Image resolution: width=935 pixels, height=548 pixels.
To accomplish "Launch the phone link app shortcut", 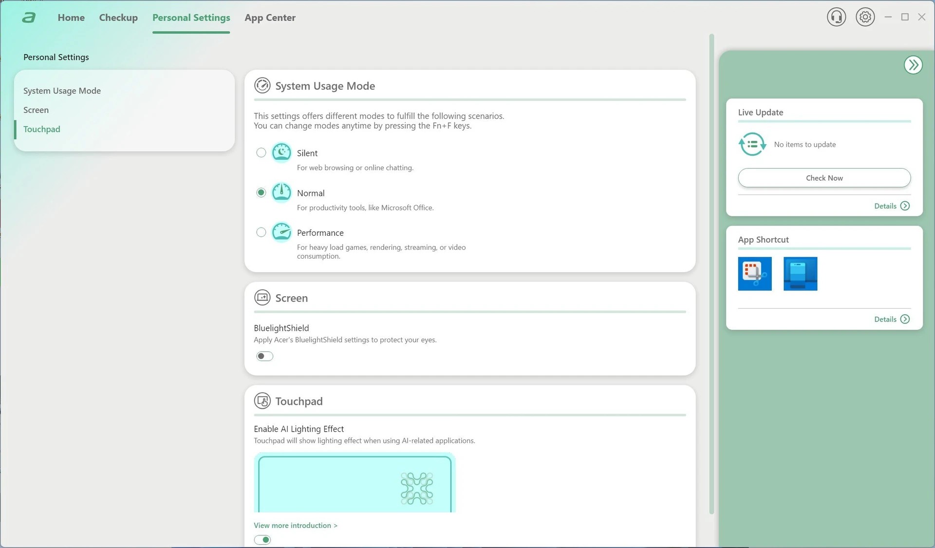I will 800,274.
